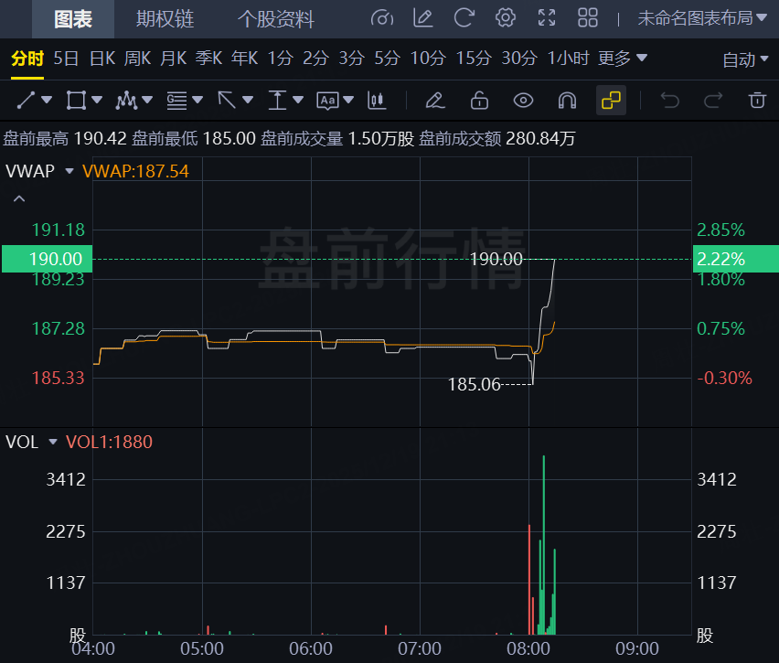Select the 周K timeframe
The width and height of the screenshot is (779, 663).
(138, 59)
